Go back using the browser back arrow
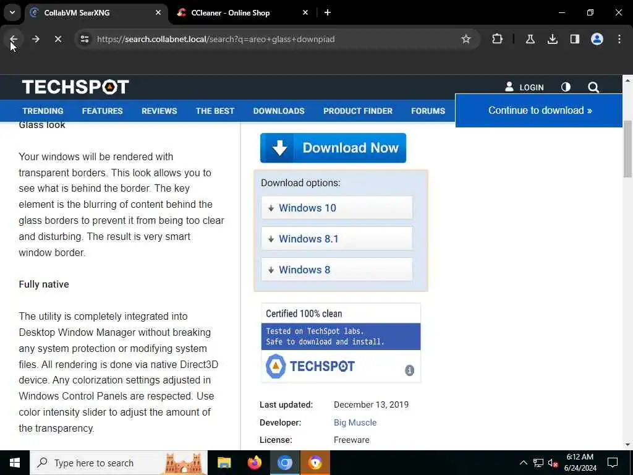 click(x=14, y=39)
